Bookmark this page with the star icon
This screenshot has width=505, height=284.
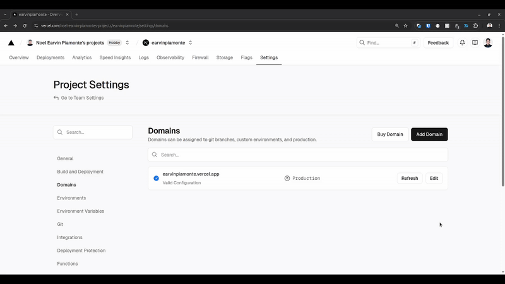405,26
